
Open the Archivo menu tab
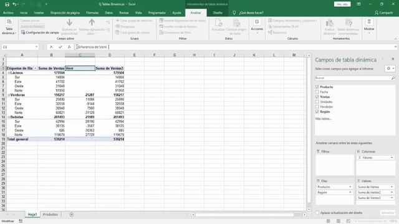8,12
